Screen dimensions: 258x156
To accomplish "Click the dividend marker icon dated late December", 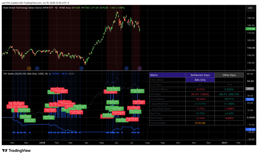I will tap(37, 68).
